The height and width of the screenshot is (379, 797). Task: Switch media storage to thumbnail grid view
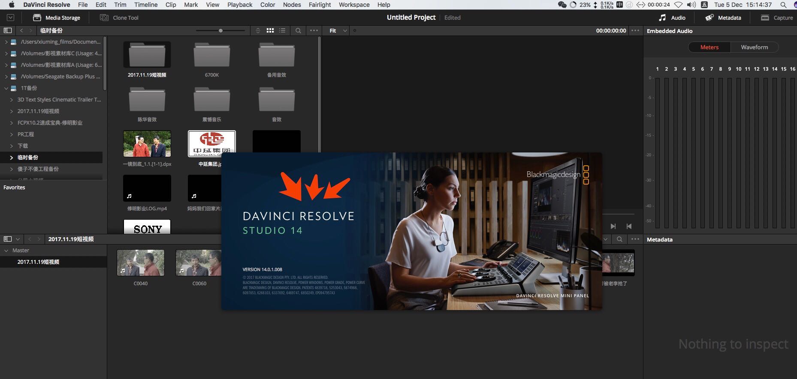coord(270,30)
